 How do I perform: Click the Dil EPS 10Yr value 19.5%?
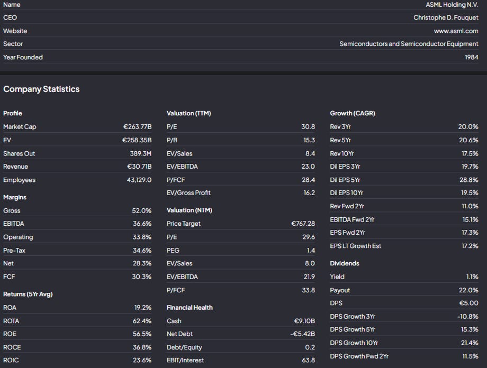pos(470,193)
